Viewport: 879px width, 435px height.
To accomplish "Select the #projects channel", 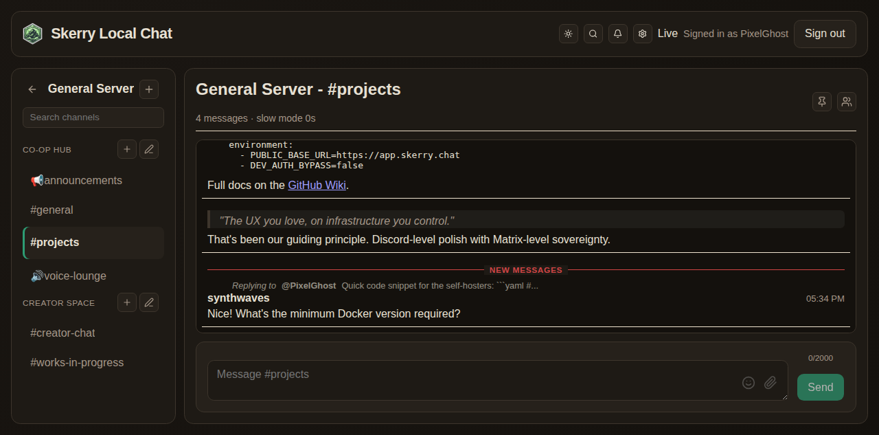I will click(93, 243).
